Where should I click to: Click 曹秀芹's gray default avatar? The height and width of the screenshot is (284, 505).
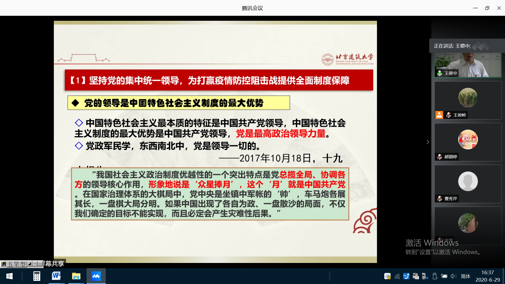(468, 181)
